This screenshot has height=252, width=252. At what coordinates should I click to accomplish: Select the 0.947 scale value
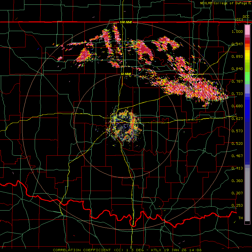click(x=237, y=44)
